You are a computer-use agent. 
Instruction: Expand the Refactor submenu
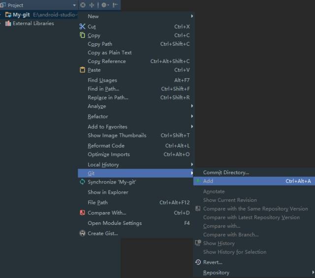coord(136,117)
